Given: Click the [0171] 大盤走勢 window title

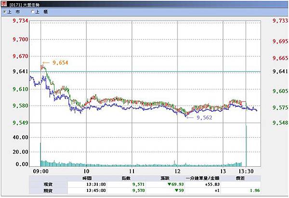Looking at the screenshot, I should click(25, 4).
